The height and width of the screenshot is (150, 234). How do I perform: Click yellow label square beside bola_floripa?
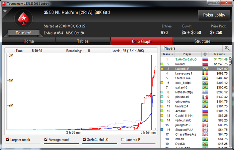click(162, 83)
